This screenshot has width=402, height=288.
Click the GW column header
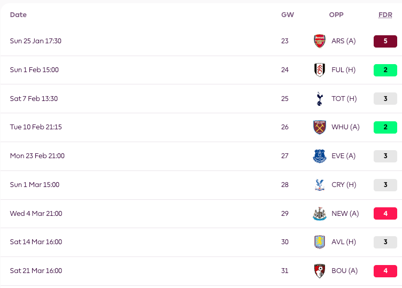coord(288,15)
